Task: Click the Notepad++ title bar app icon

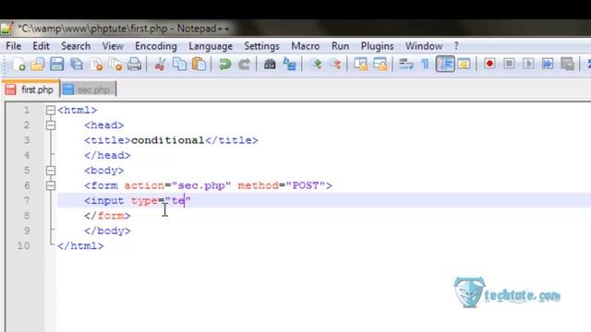Action: 6,29
